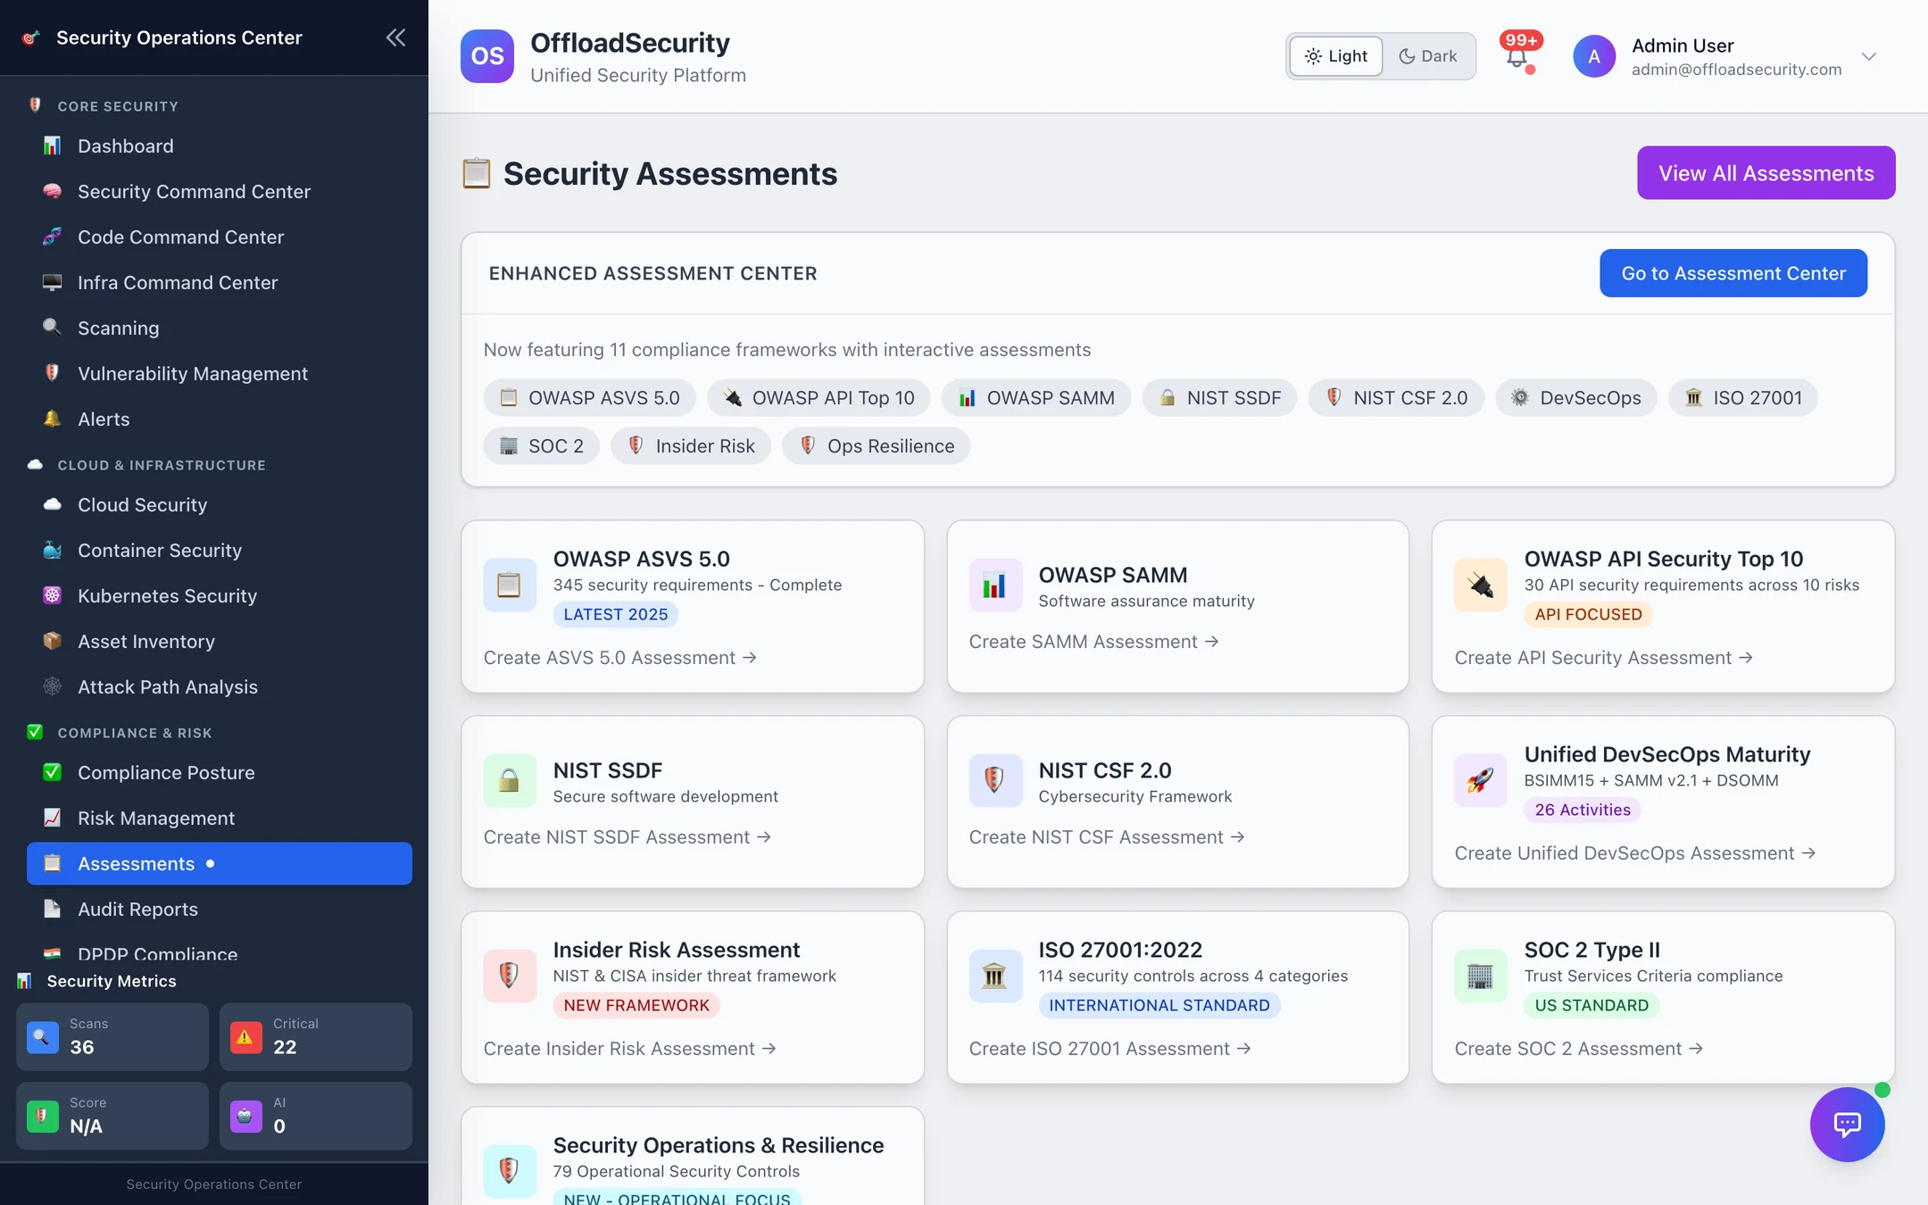
Task: Click the Security Assessments clipboard title icon
Action: tap(476, 173)
